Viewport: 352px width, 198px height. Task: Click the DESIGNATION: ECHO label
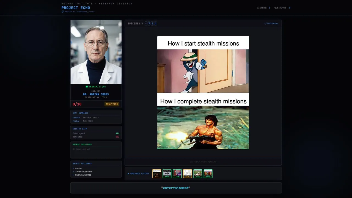(x=96, y=97)
